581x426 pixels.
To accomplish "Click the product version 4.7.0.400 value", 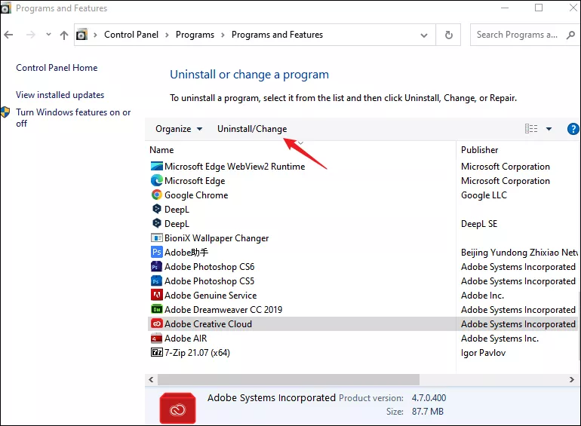I will pyautogui.click(x=429, y=398).
